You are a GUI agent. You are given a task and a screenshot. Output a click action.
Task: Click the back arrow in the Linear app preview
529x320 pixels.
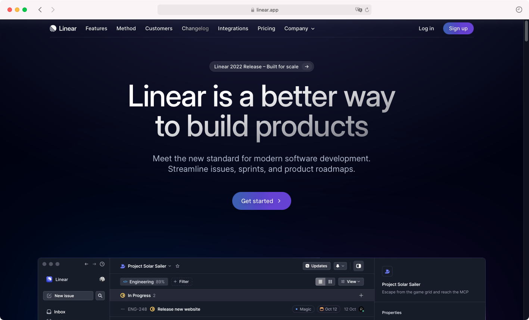coord(86,264)
